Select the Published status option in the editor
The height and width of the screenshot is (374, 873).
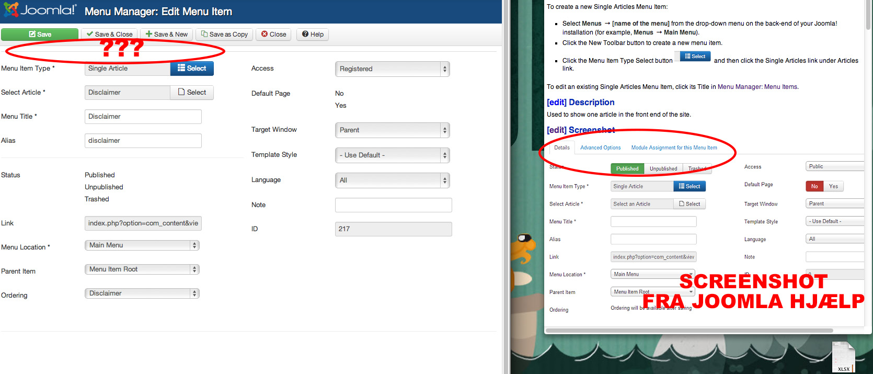99,175
